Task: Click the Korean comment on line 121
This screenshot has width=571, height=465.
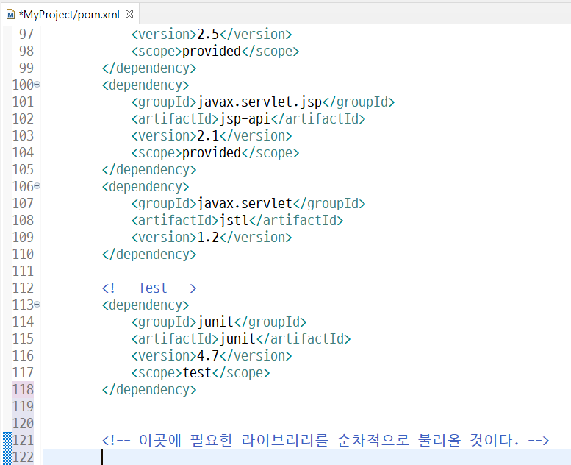Action: click(x=326, y=441)
